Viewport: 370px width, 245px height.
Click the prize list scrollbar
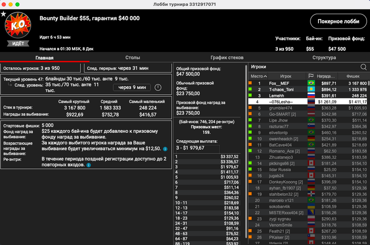point(246,151)
